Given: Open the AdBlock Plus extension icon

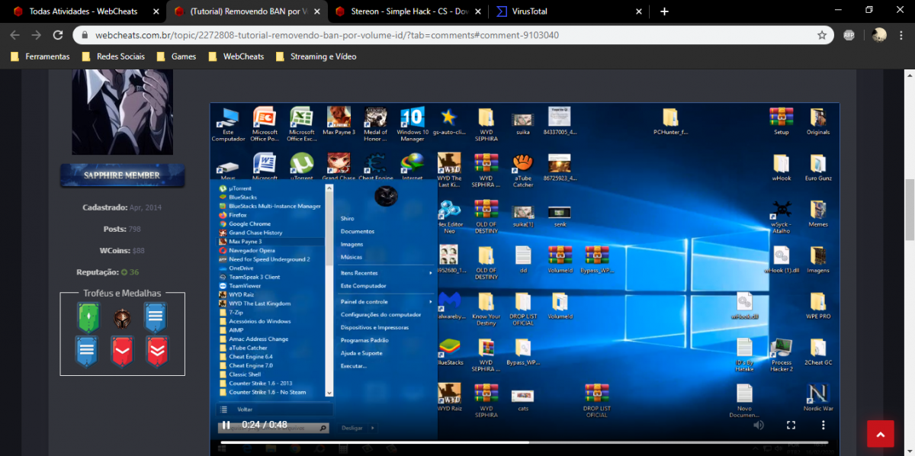Looking at the screenshot, I should click(x=849, y=35).
